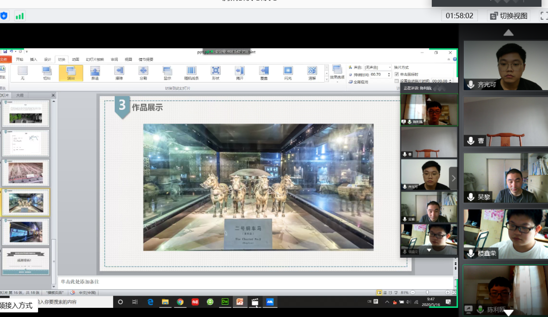Viewport: 548px width, 317px height.
Task: Switch to the 动画 ribbon tab
Action: [x=76, y=59]
